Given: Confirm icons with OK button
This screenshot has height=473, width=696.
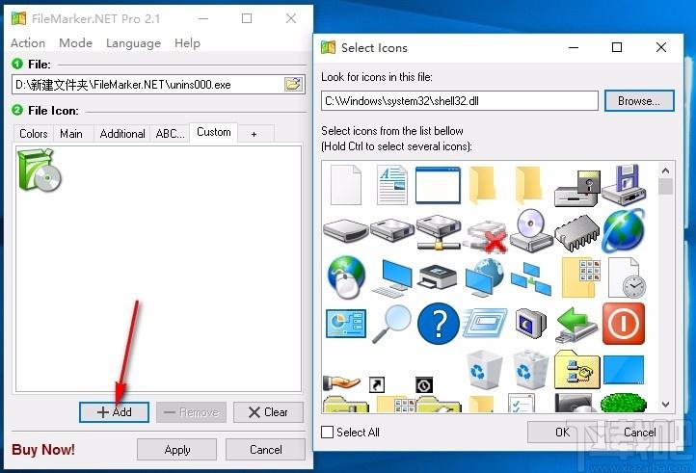Looking at the screenshot, I should click(562, 433).
